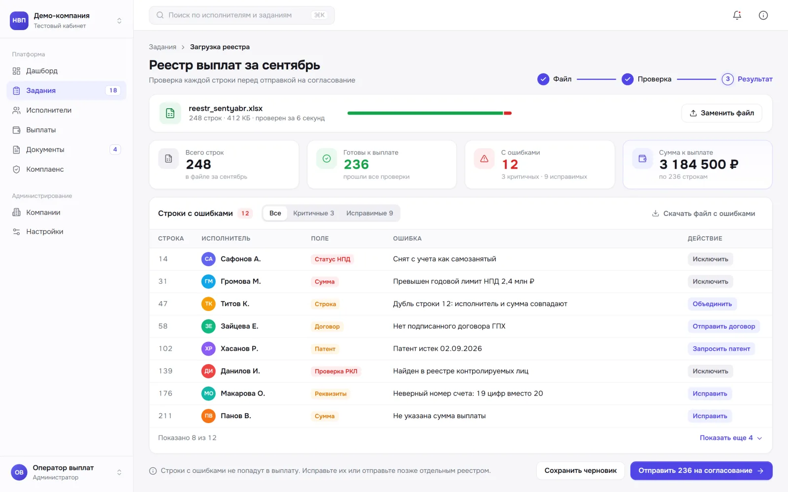Expand the Демо-компания account switcher
Screen dimensions: 788x492
tap(119, 21)
